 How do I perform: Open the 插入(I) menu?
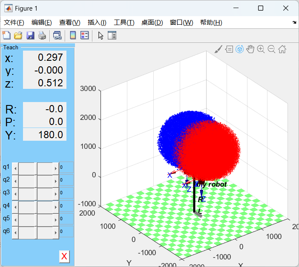pyautogui.click(x=97, y=23)
